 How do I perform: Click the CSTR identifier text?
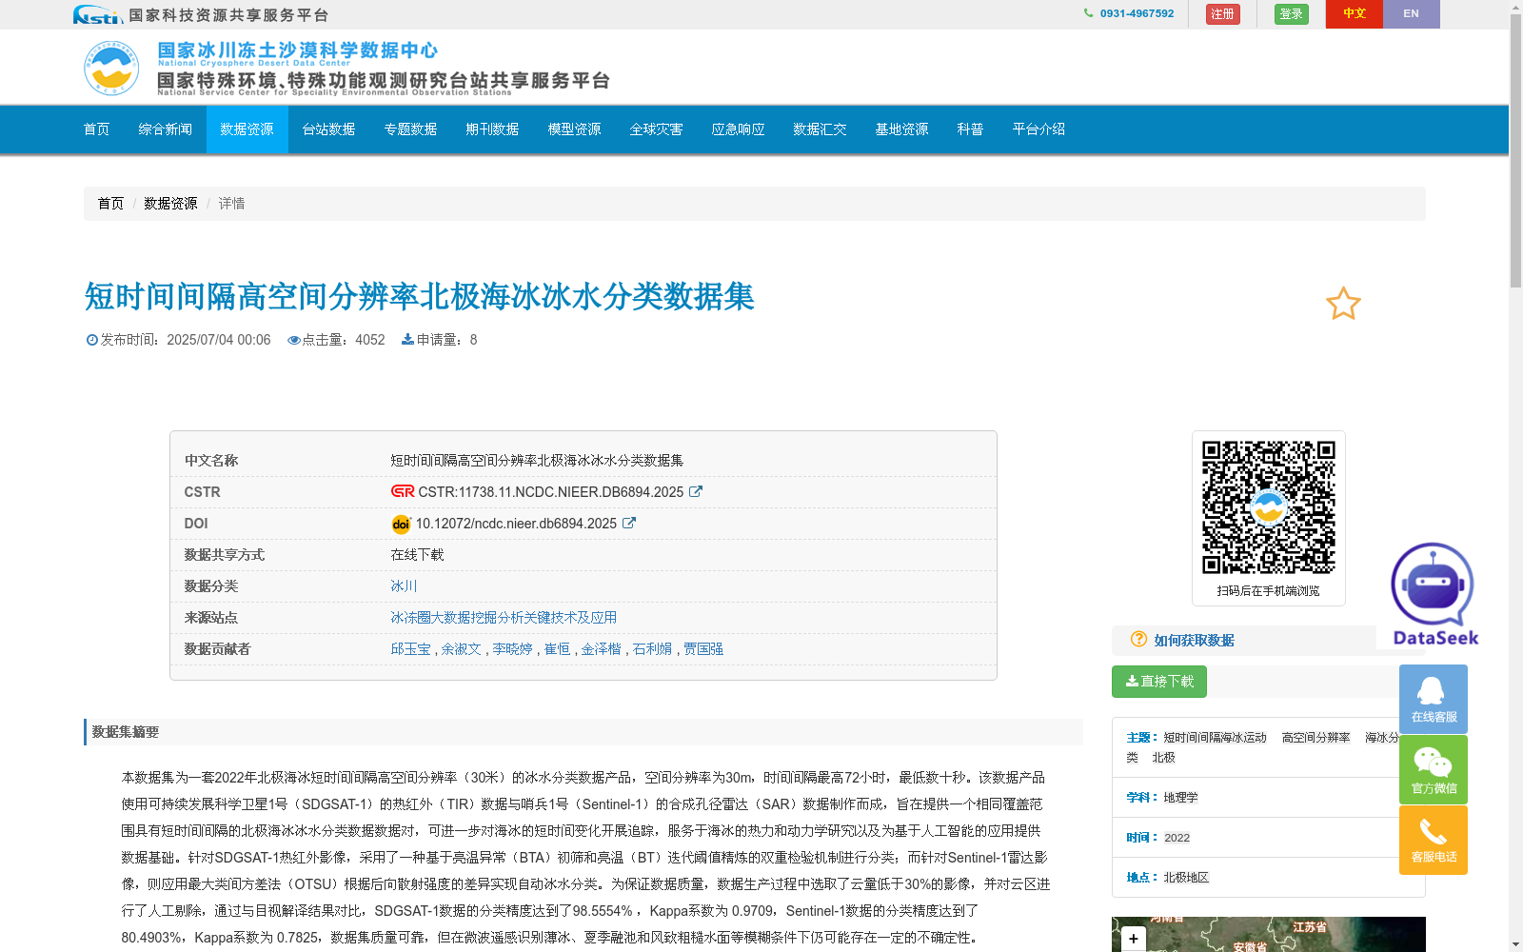tap(550, 492)
